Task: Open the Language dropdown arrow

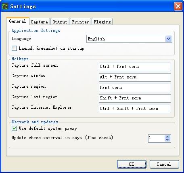Action: pyautogui.click(x=168, y=39)
